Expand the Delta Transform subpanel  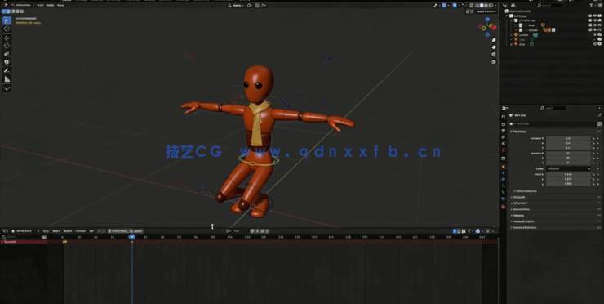tap(526, 191)
